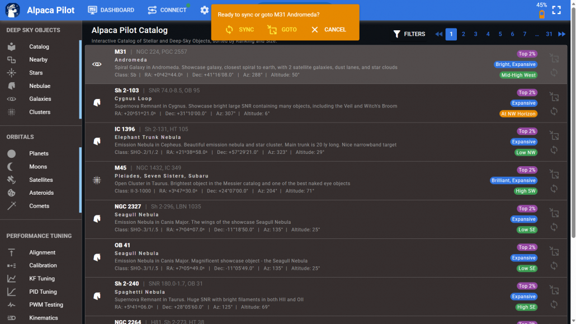Open the Dashboard view
Image resolution: width=576 pixels, height=324 pixels.
click(111, 10)
